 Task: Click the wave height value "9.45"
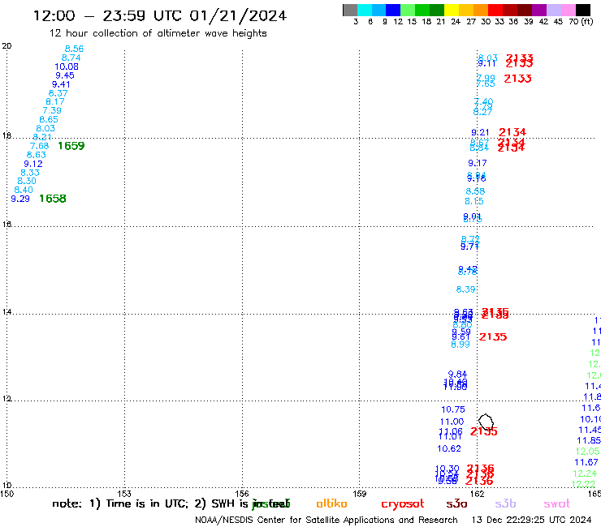[65, 75]
